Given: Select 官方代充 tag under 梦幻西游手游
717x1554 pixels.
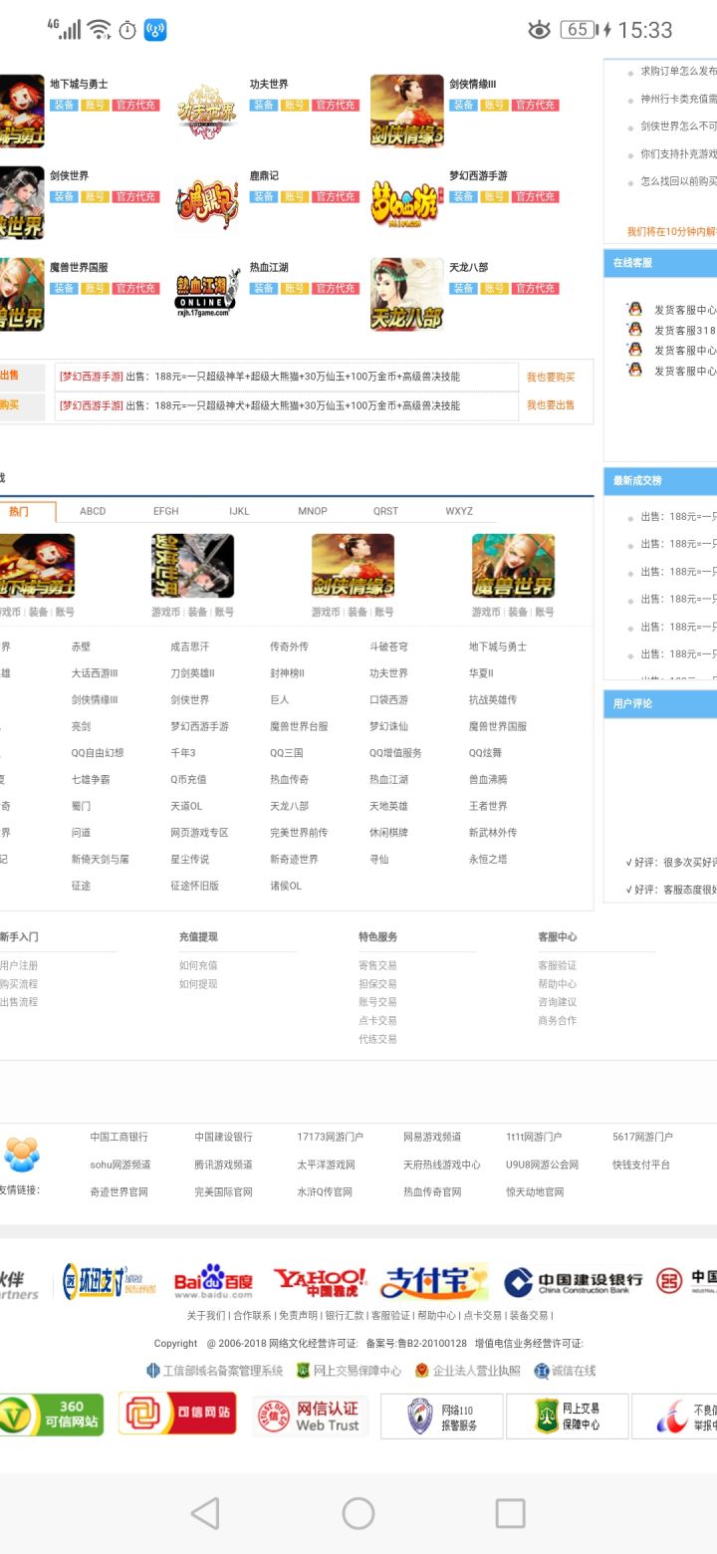Looking at the screenshot, I should click(535, 196).
